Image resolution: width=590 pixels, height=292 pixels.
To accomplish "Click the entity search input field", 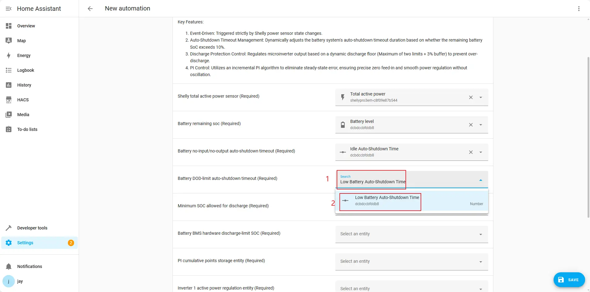I will [401, 182].
